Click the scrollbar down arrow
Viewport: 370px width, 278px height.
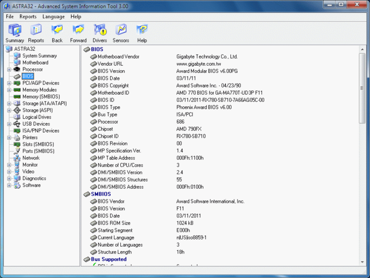point(362,262)
